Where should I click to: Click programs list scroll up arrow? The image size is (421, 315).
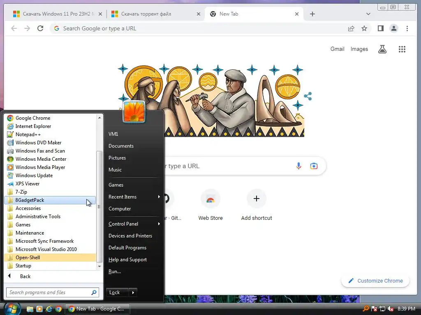click(x=99, y=118)
